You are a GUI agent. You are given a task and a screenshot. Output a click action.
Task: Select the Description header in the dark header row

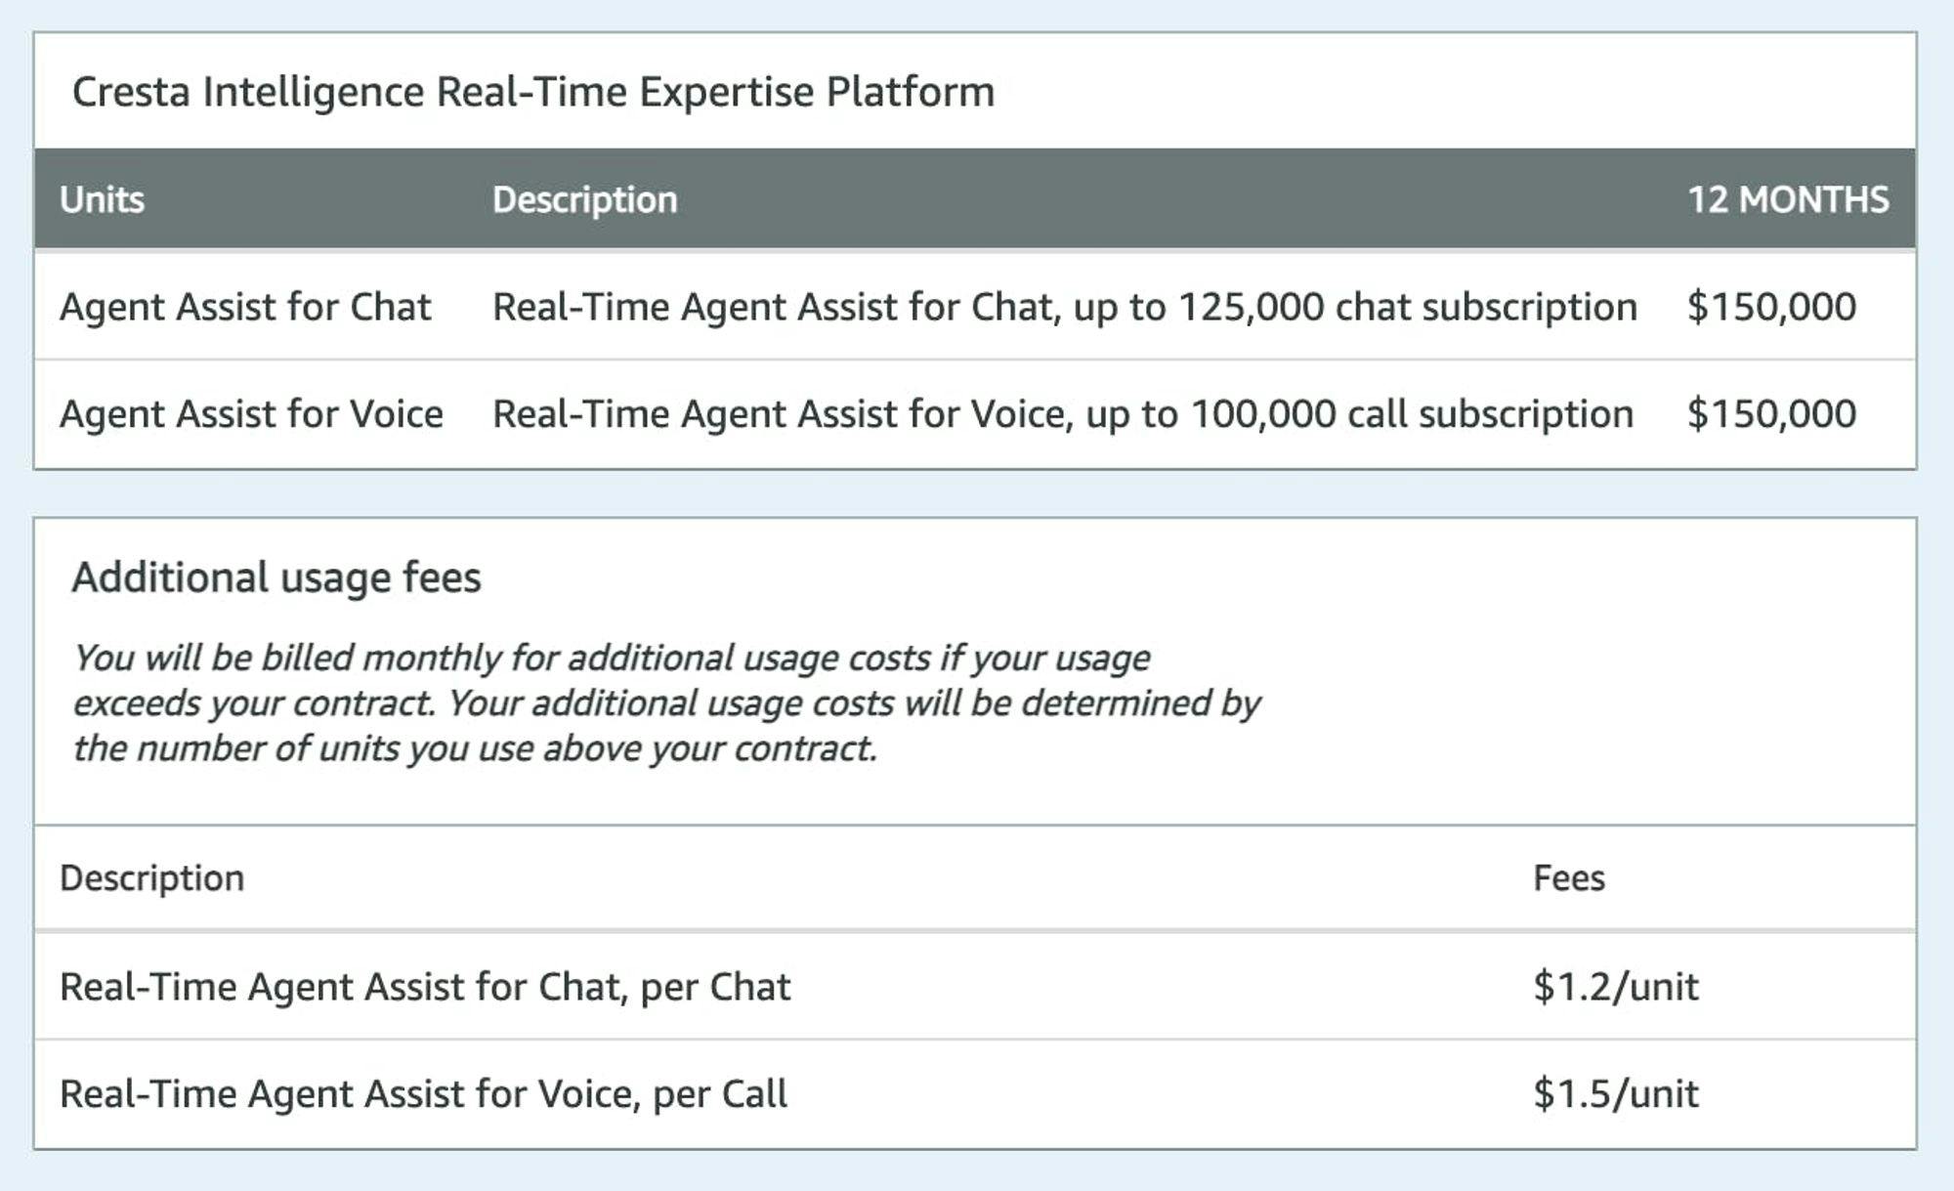tap(584, 199)
